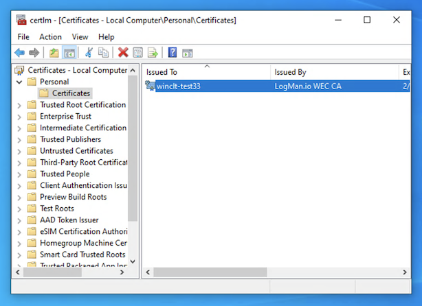
Task: Select Untrusted Certificates in the tree
Action: (x=76, y=151)
